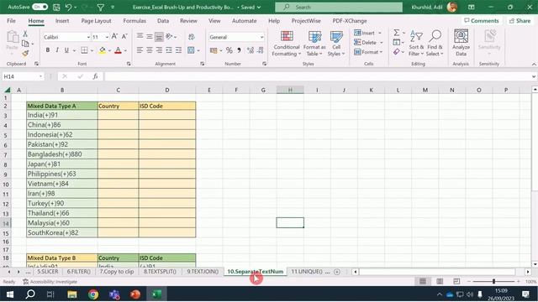
Task: Switch to Page Layout view in status bar
Action: pos(440,282)
